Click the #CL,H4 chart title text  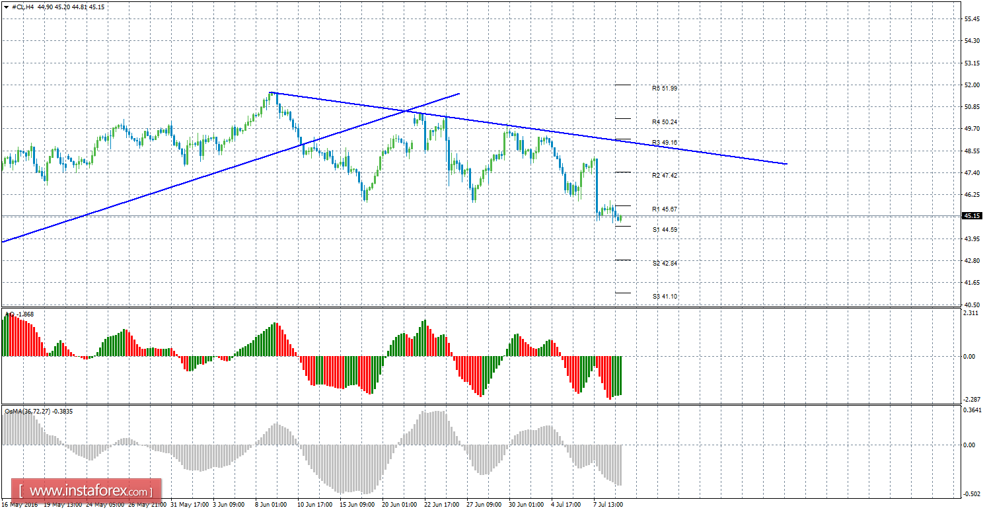24,7
